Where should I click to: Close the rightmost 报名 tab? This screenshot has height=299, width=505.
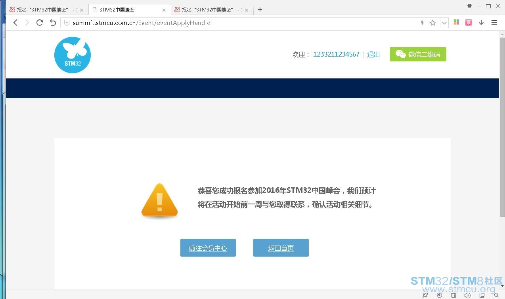(247, 10)
